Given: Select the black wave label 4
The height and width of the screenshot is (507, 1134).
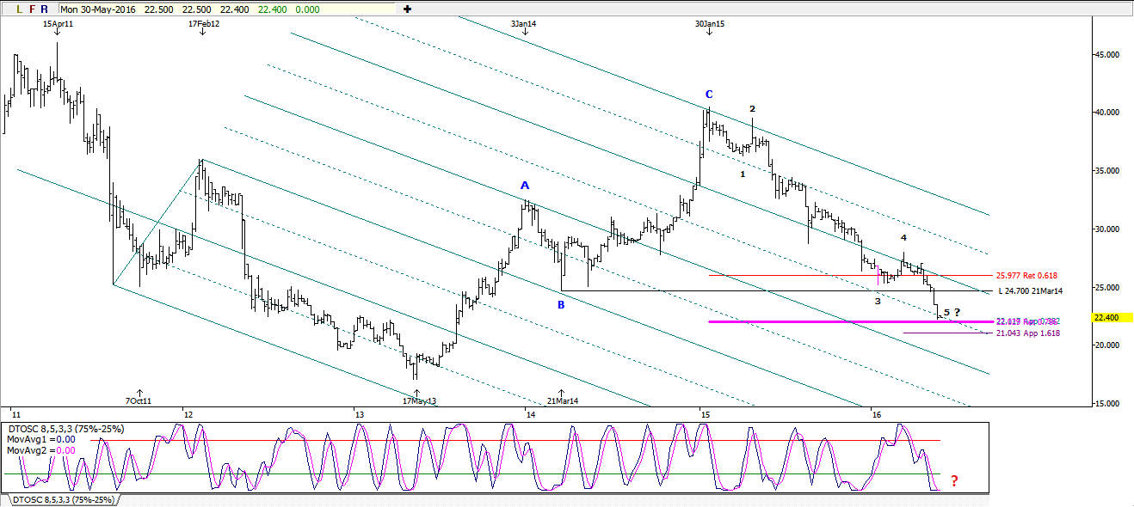Looking at the screenshot, I should (903, 237).
